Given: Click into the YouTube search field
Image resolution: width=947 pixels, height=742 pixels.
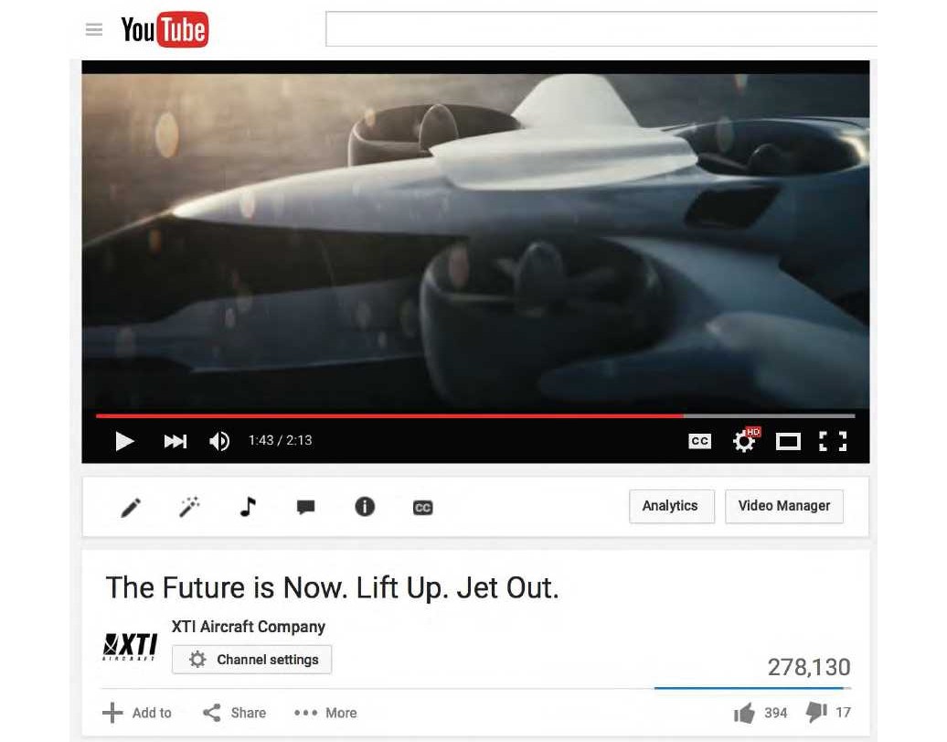Looking at the screenshot, I should click(x=601, y=28).
